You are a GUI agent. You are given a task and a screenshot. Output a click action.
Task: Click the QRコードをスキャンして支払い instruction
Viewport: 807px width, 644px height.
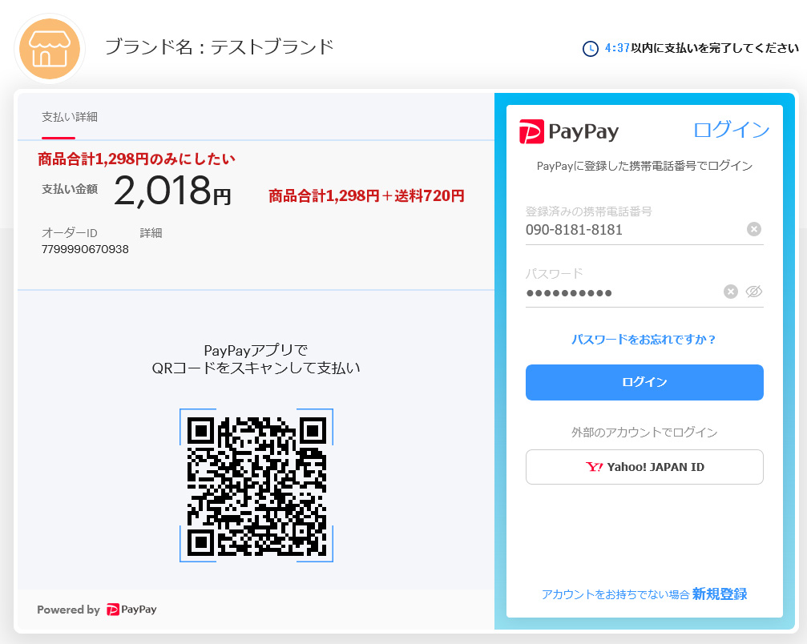[x=256, y=368]
